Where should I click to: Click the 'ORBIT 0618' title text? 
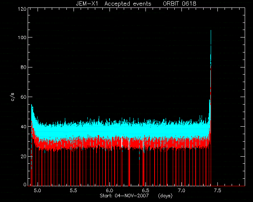179,4
